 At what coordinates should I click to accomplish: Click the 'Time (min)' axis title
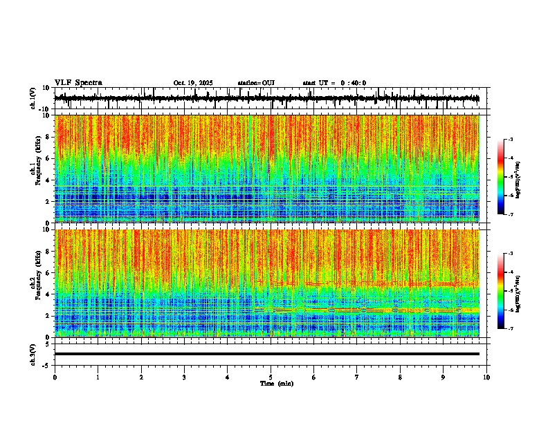(x=277, y=384)
